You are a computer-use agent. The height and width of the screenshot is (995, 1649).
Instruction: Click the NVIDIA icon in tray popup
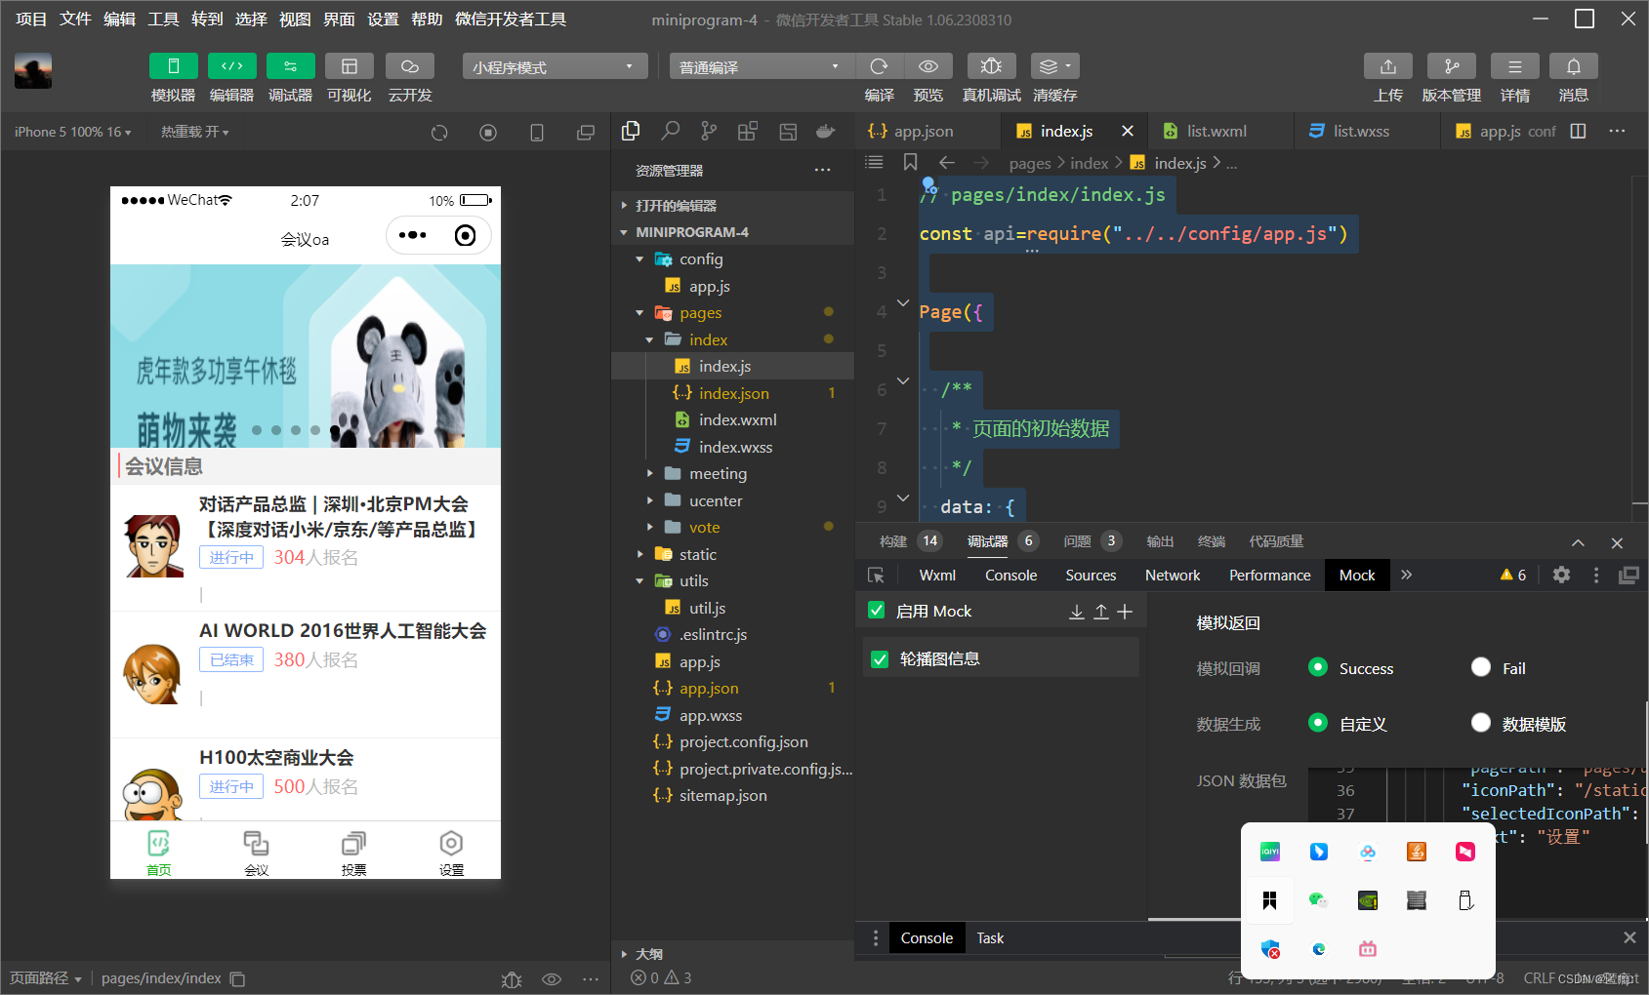[1368, 900]
